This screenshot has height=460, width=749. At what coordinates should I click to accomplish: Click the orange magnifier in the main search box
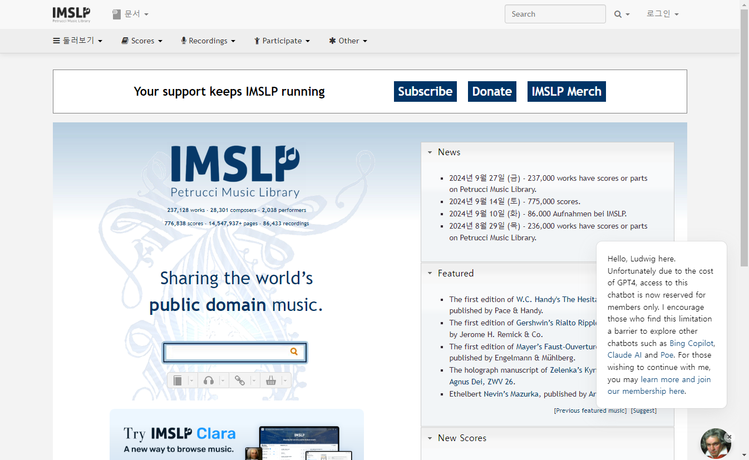[294, 352]
